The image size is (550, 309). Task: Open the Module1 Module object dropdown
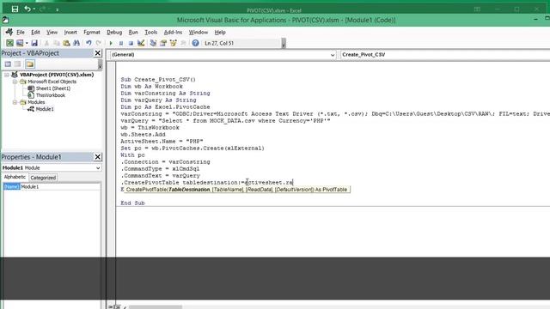click(x=98, y=168)
